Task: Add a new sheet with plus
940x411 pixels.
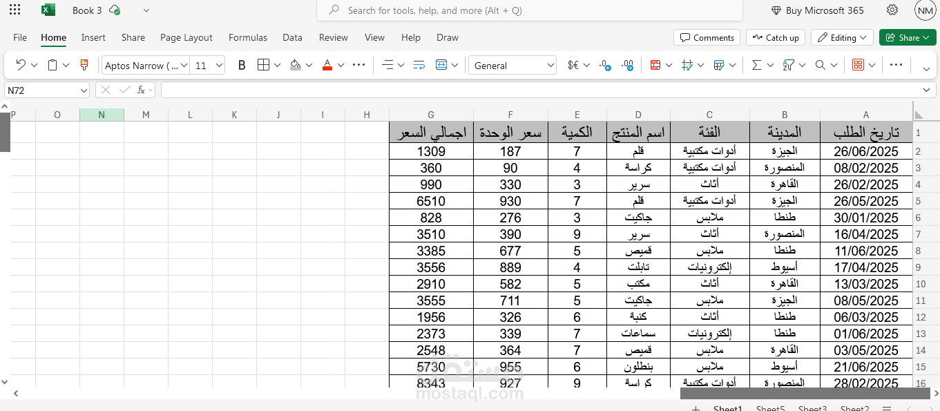Action: click(696, 408)
